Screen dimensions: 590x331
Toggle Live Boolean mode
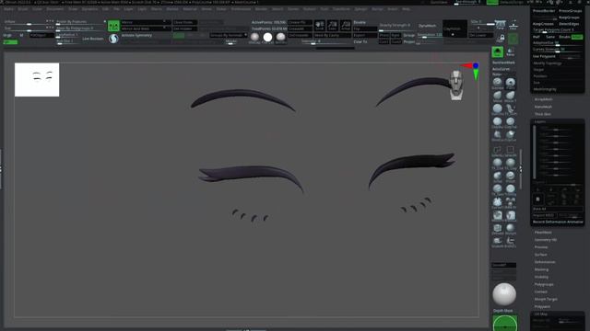(x=93, y=39)
